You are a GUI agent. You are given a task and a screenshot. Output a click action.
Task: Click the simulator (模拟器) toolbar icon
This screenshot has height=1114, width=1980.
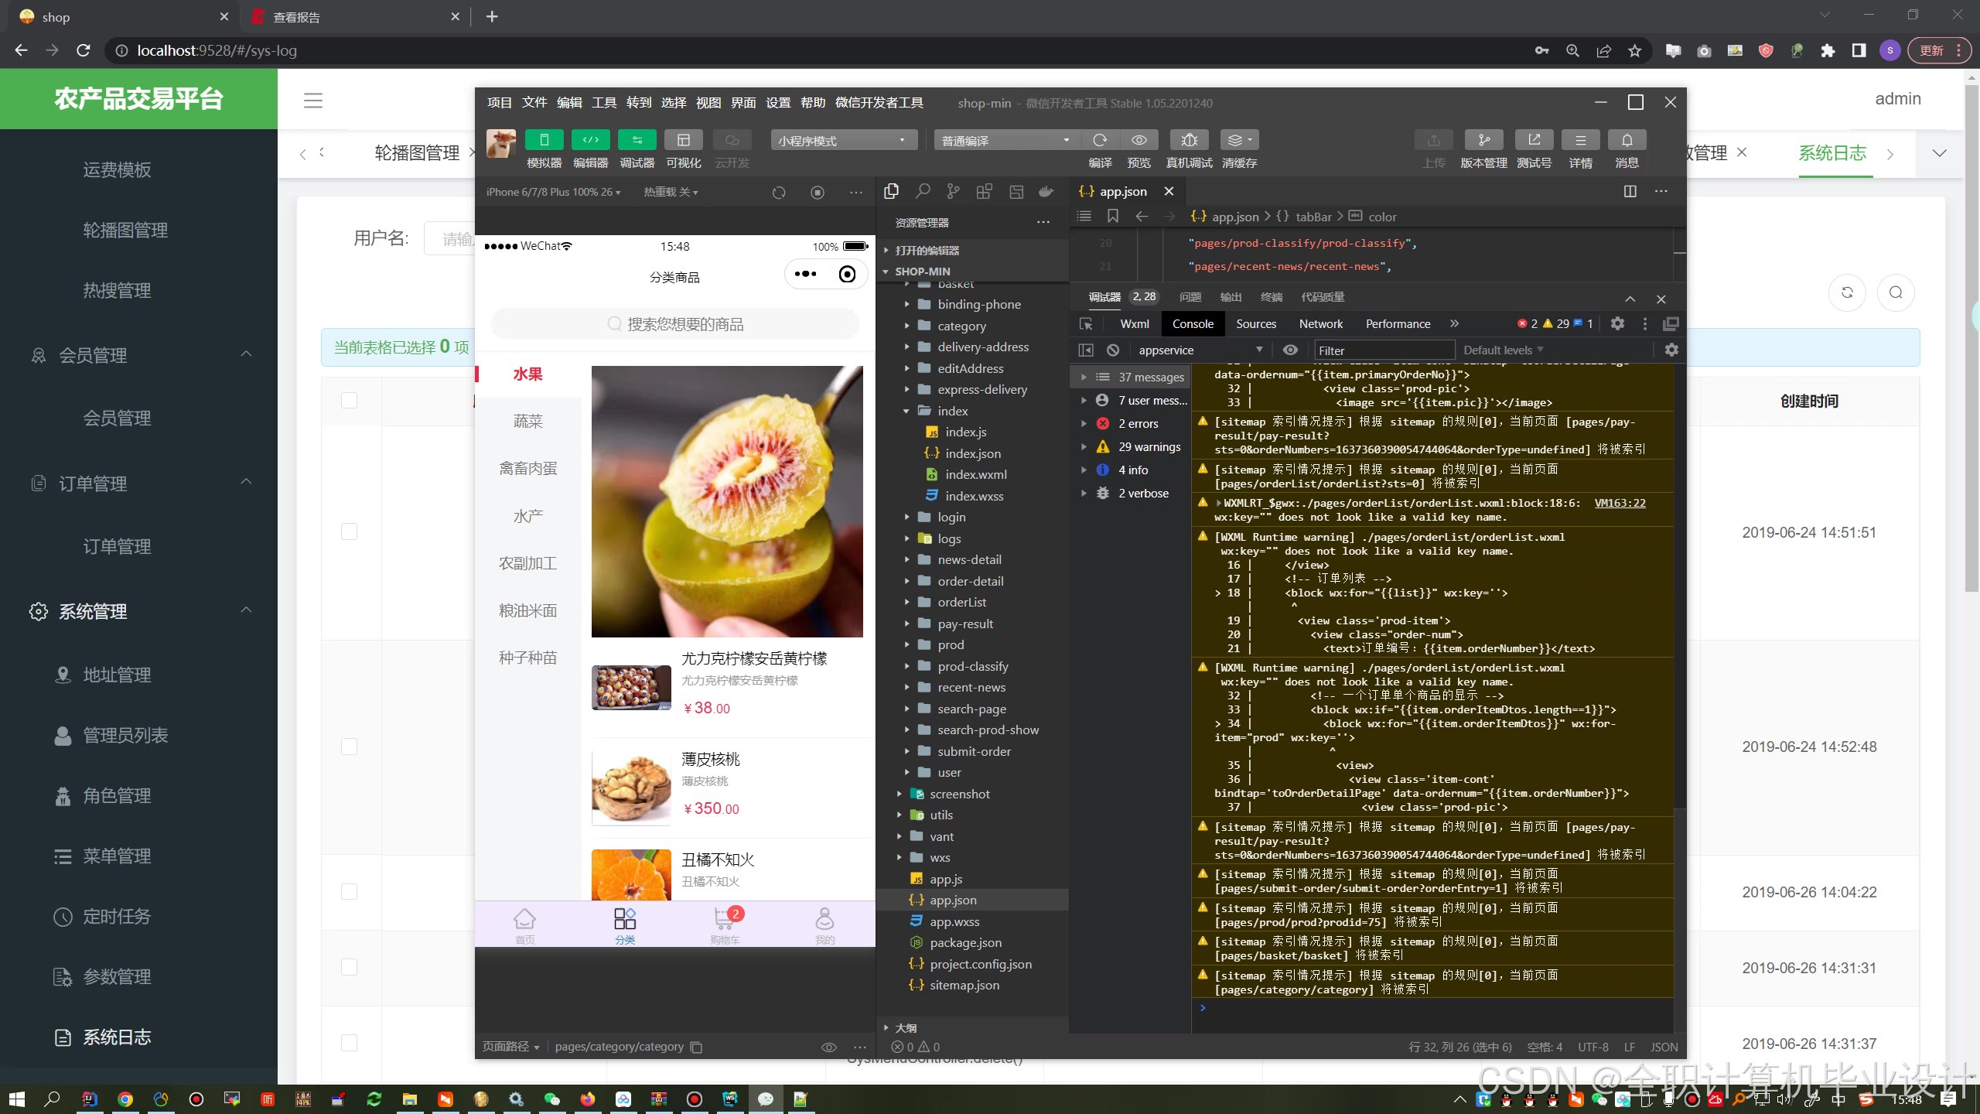pyautogui.click(x=544, y=140)
